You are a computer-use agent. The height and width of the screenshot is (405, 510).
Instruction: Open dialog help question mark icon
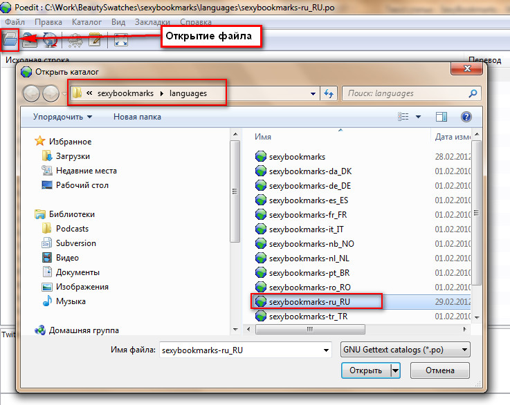tap(466, 117)
